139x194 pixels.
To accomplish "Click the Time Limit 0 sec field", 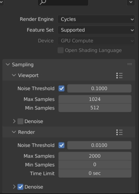I will point(95,173).
